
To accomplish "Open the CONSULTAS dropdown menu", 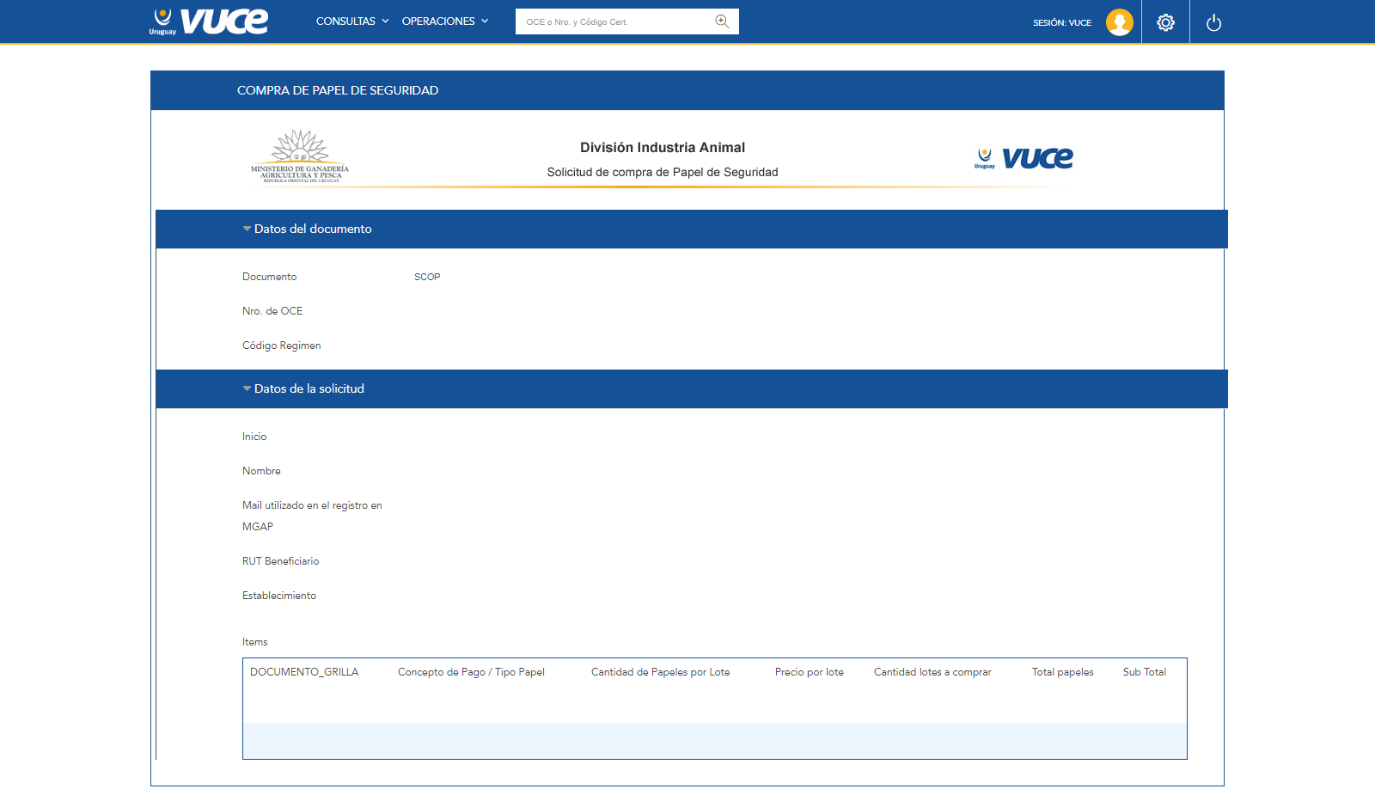I will (x=352, y=21).
